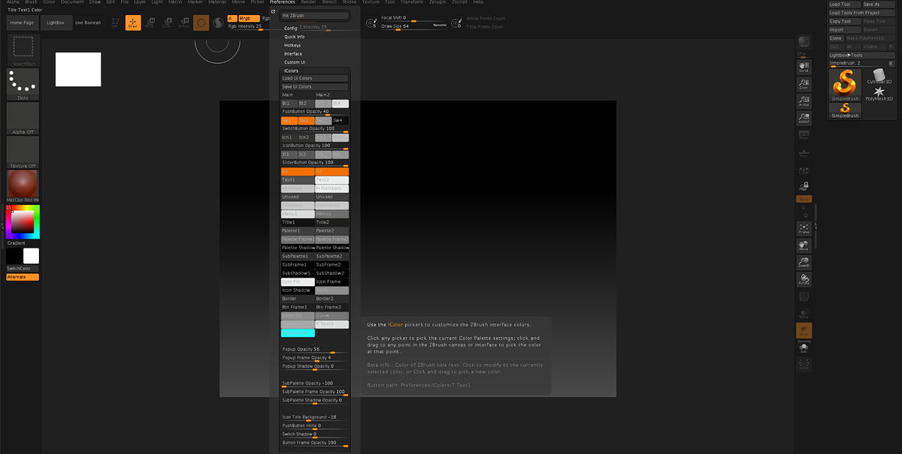902x454 pixels.
Task: Click the Load Tool button
Action: click(844, 5)
